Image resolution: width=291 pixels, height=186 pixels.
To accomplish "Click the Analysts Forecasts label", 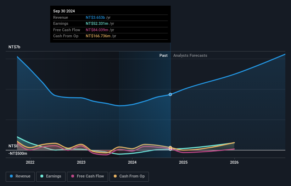I will (x=190, y=55).
